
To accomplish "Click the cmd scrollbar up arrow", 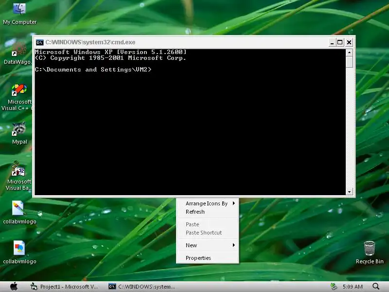I will point(349,53).
